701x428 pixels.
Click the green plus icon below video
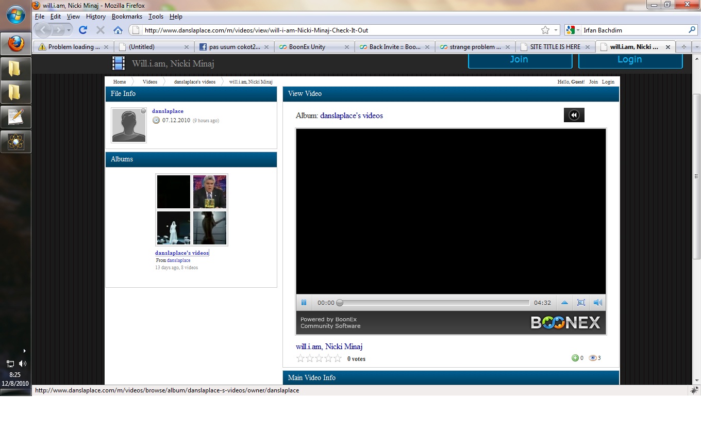575,358
